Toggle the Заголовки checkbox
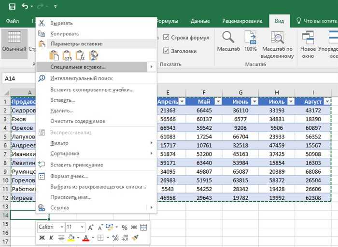Image resolution: width=338 pixels, height=247 pixels. (166, 51)
